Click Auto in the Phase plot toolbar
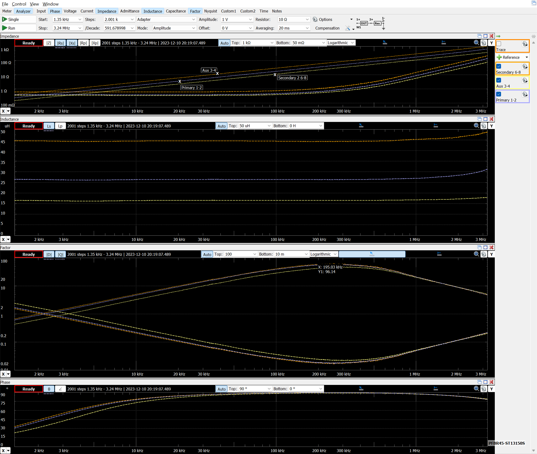Screen dimensions: 537x454 click(x=221, y=389)
